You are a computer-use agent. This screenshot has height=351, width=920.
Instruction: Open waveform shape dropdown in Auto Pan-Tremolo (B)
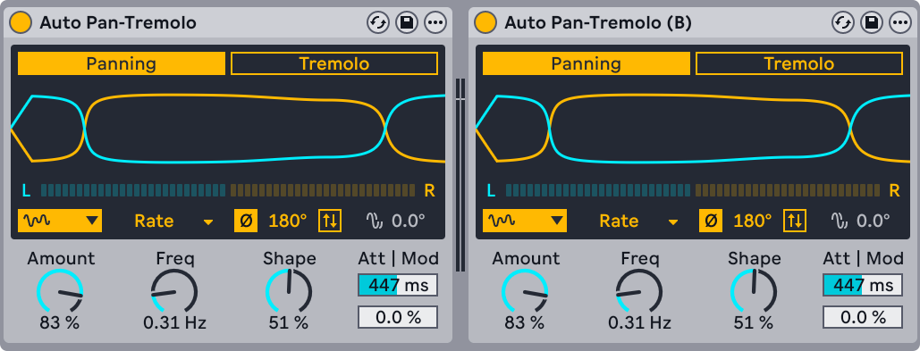pos(525,221)
